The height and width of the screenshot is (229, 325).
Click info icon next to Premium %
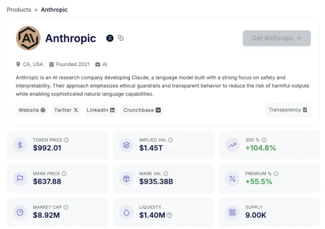pyautogui.click(x=276, y=174)
